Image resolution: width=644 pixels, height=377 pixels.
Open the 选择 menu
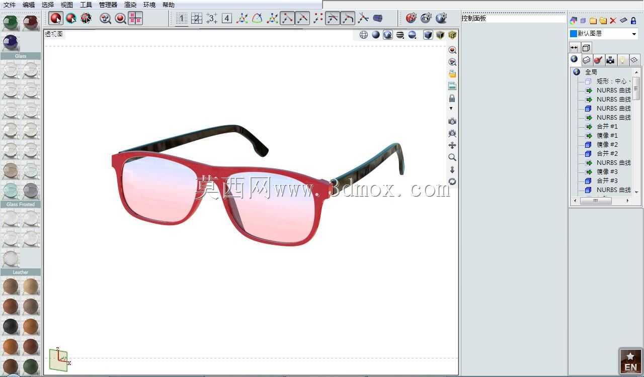(48, 5)
